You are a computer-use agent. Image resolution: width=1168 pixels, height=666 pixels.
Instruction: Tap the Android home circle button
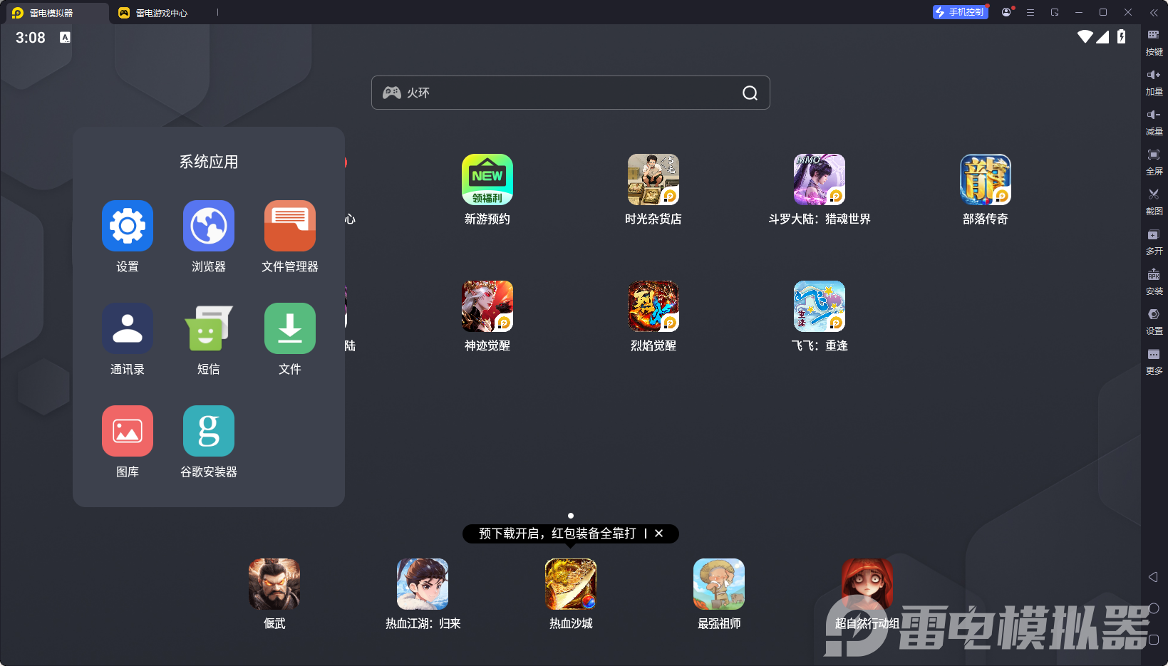coord(1154,608)
